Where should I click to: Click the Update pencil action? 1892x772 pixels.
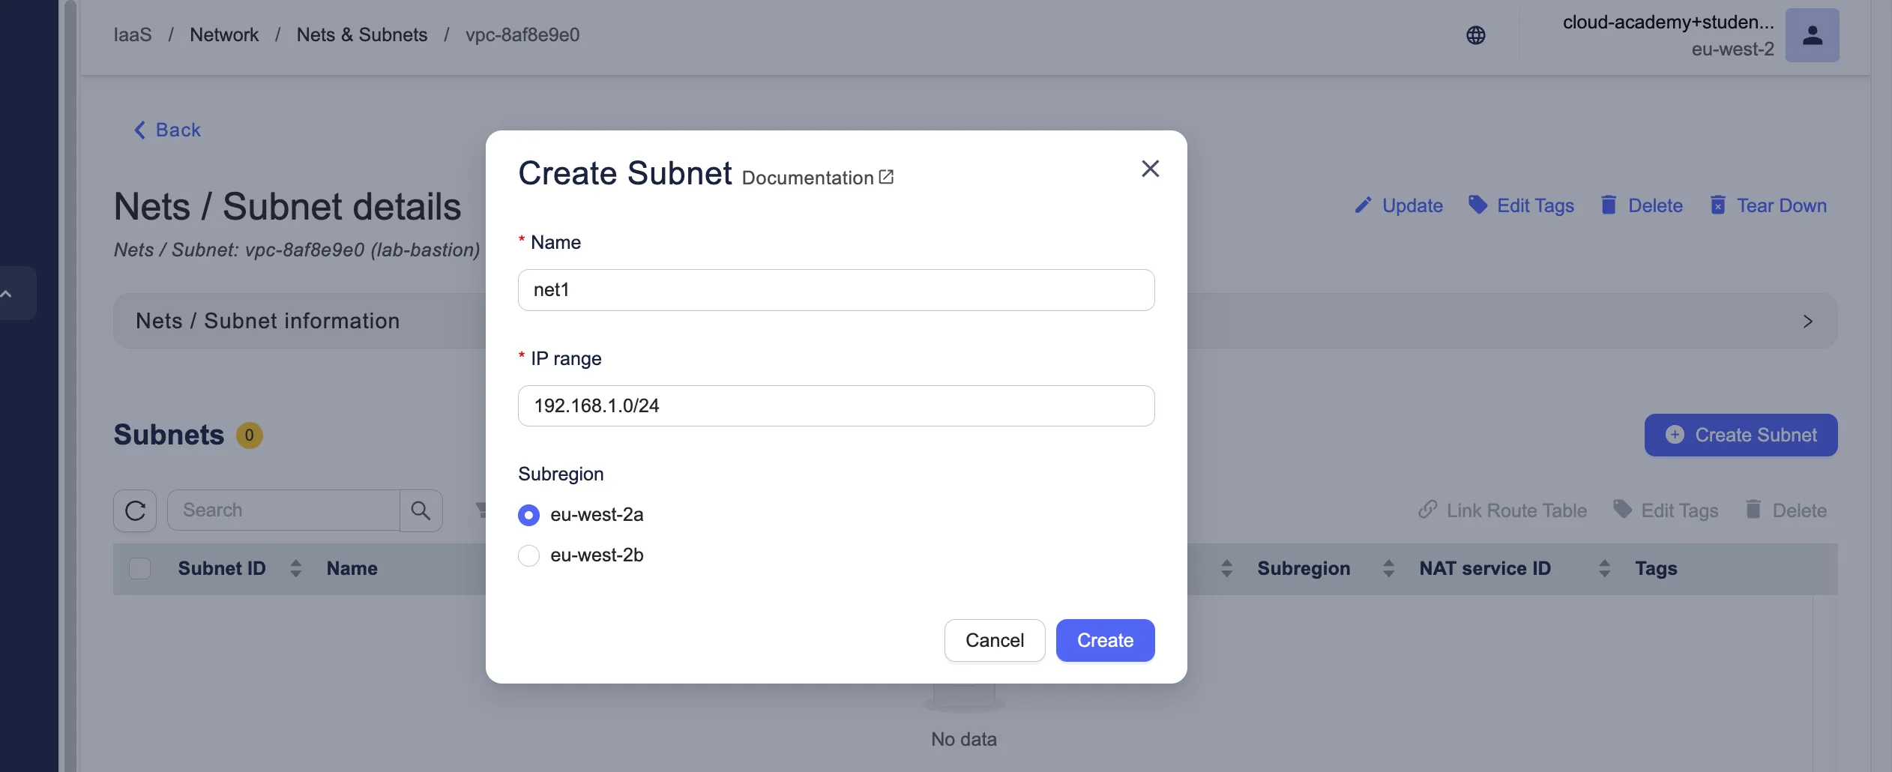1399,205
